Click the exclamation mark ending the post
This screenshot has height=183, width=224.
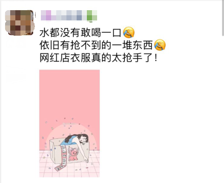pyautogui.click(x=156, y=58)
